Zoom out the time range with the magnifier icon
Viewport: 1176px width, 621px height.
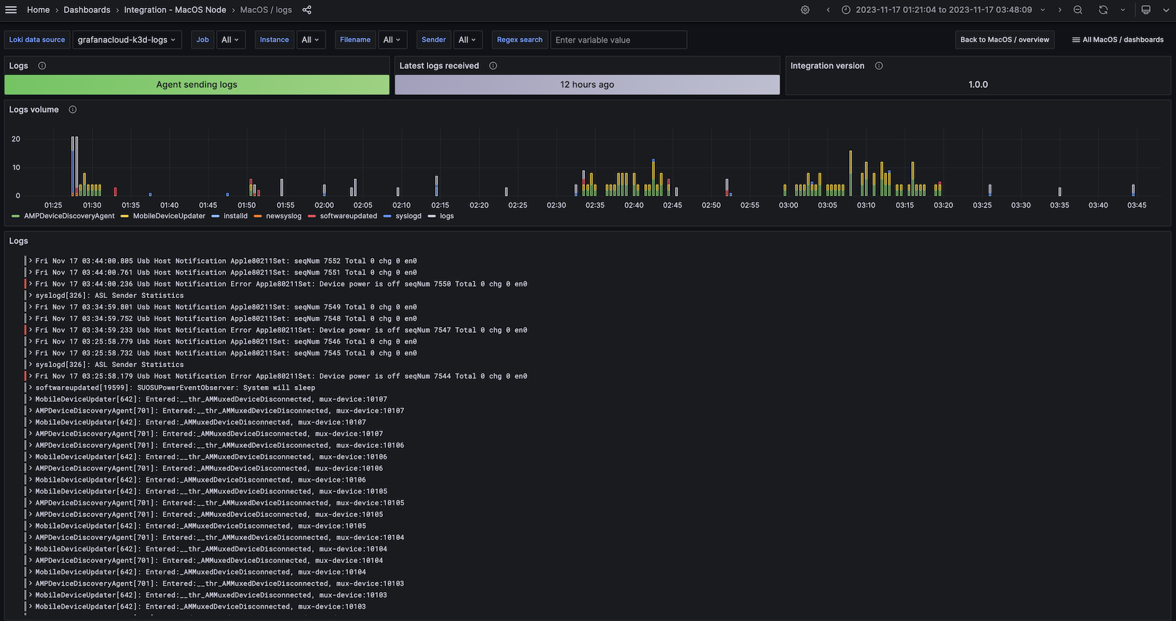pos(1078,10)
